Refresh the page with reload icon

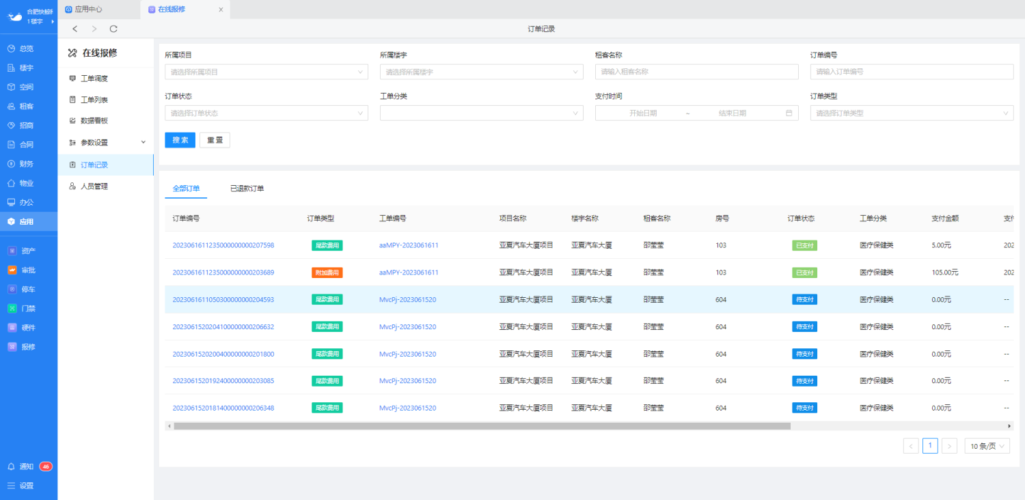click(x=113, y=29)
